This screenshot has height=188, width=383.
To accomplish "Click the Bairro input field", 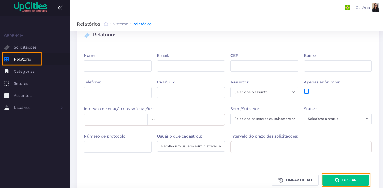I will [x=338, y=66].
